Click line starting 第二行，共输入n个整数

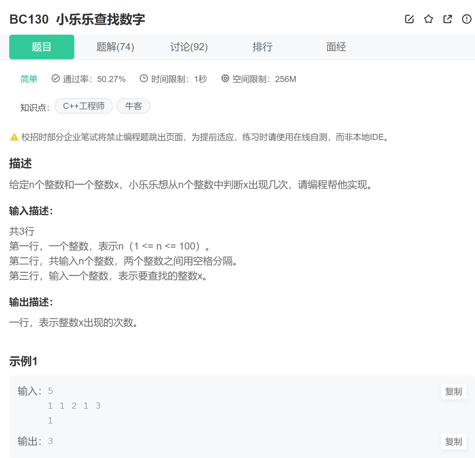click(124, 261)
